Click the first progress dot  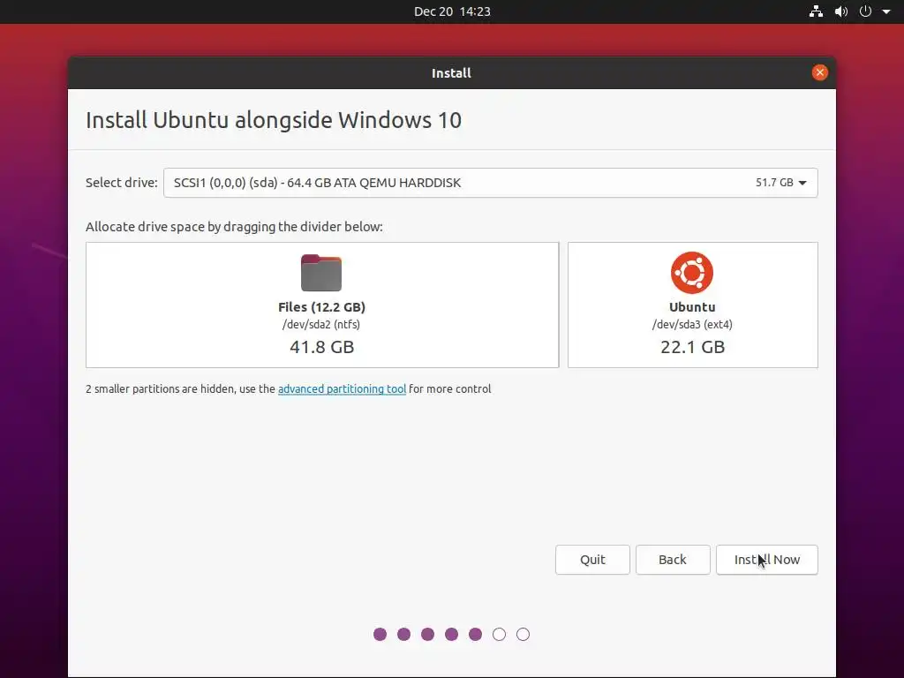380,635
